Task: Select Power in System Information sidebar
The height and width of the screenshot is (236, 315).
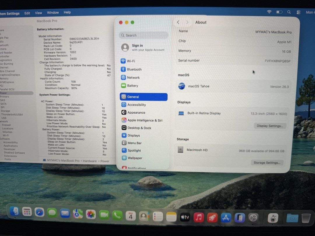Action: tap(16, 93)
